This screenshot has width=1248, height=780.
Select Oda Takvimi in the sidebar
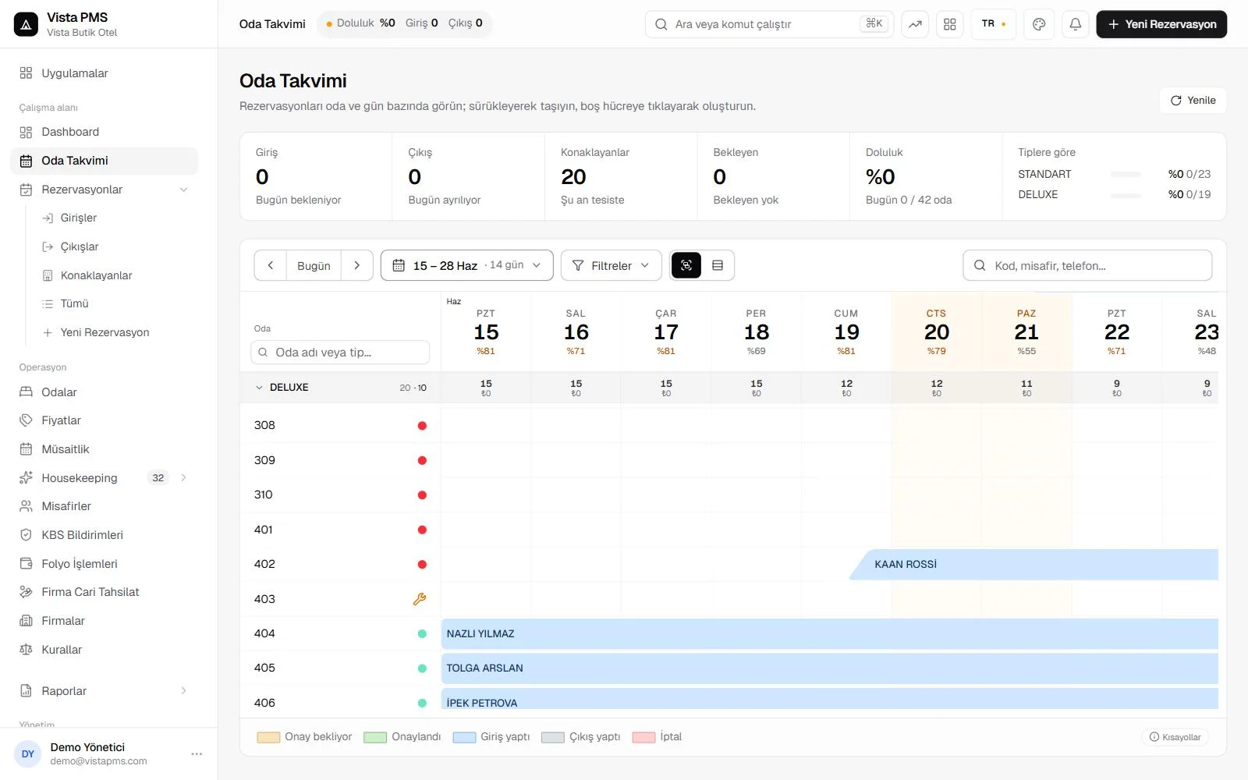[x=104, y=161]
